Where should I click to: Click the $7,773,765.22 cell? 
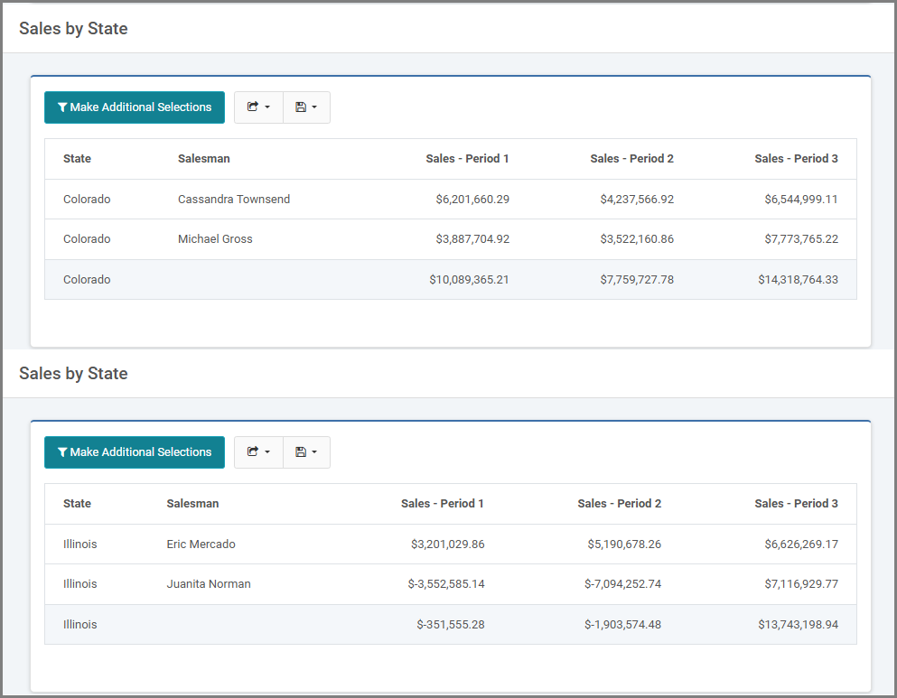click(801, 239)
